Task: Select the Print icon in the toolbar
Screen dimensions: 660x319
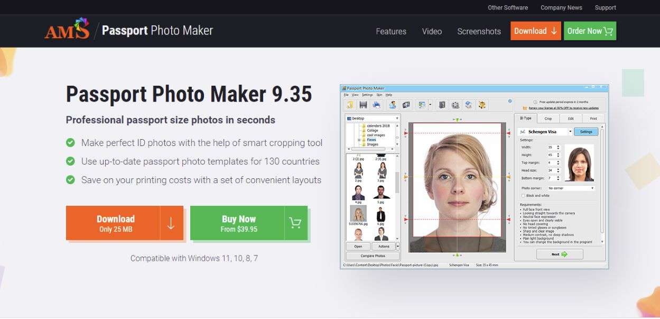Action: coord(376,105)
